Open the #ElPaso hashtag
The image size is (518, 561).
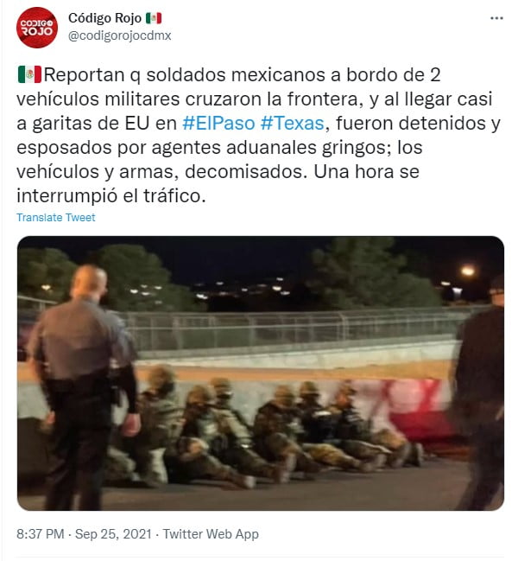click(218, 123)
